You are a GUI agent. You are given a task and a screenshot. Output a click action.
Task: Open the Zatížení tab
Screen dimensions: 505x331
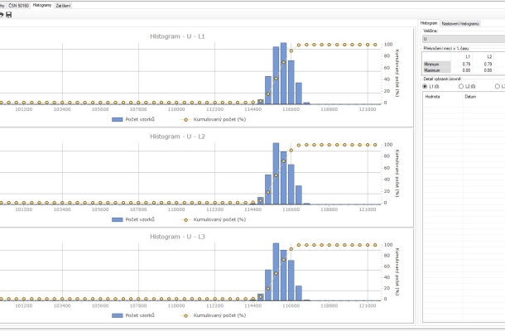(x=62, y=5)
